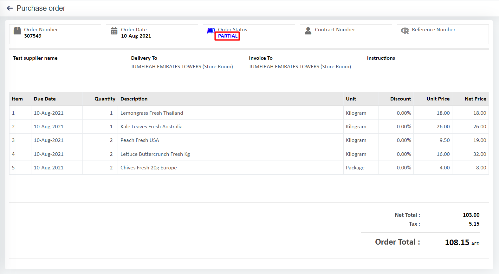Click unit price 16.00 for Lettuce
The width and height of the screenshot is (499, 274).
(x=443, y=154)
